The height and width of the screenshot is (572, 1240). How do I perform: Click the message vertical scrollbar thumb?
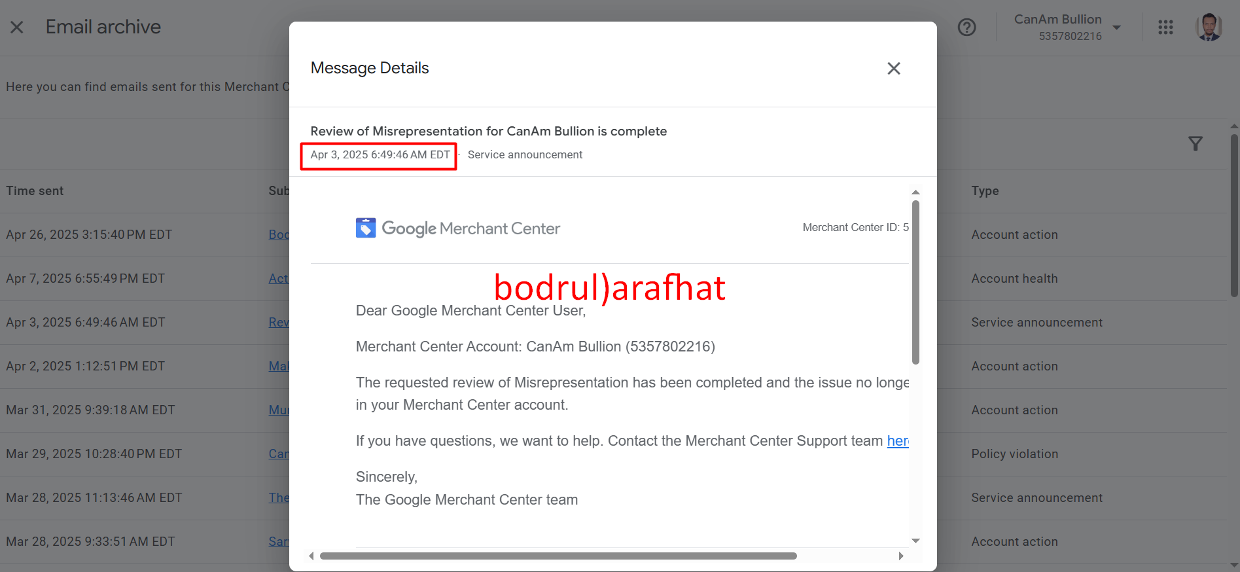[x=915, y=282]
